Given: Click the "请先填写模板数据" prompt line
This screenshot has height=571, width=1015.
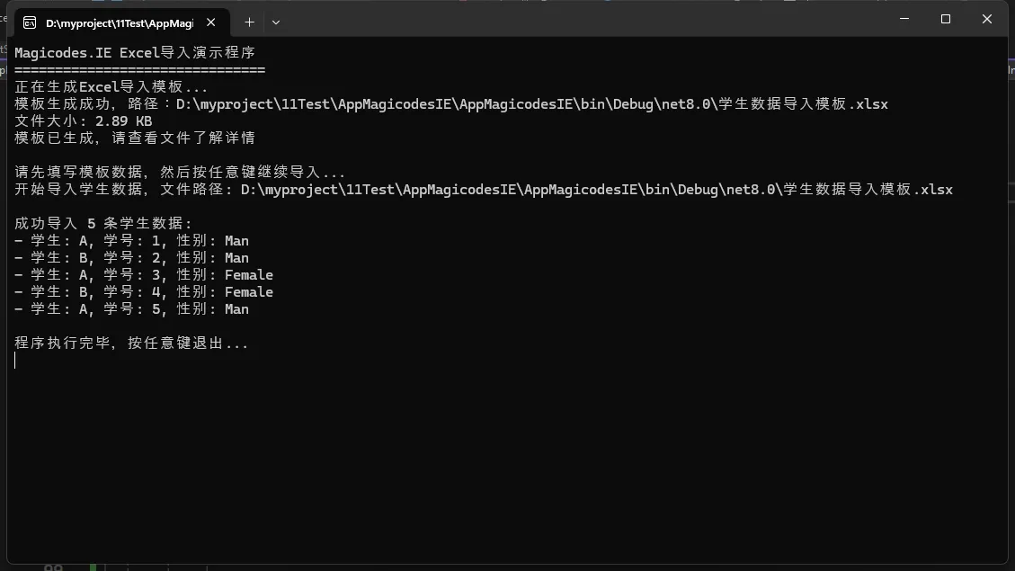Looking at the screenshot, I should tap(180, 173).
